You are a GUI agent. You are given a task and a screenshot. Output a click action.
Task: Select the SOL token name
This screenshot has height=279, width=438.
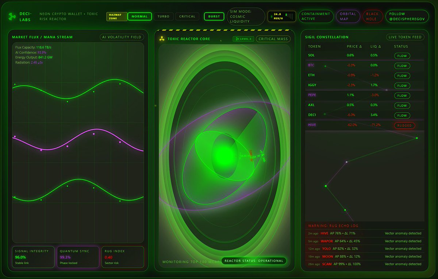click(x=311, y=55)
